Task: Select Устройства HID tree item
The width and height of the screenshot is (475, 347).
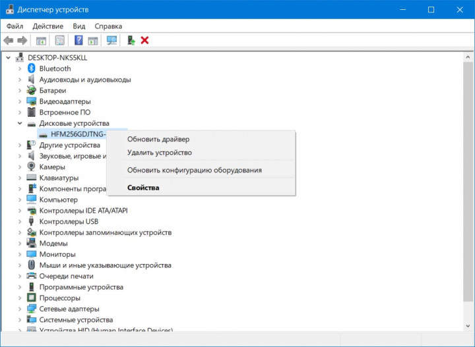Action: 106,329
